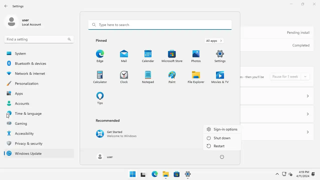Screen dimensions: 320x180
Task: Open Gaming settings category
Action: pos(39,123)
